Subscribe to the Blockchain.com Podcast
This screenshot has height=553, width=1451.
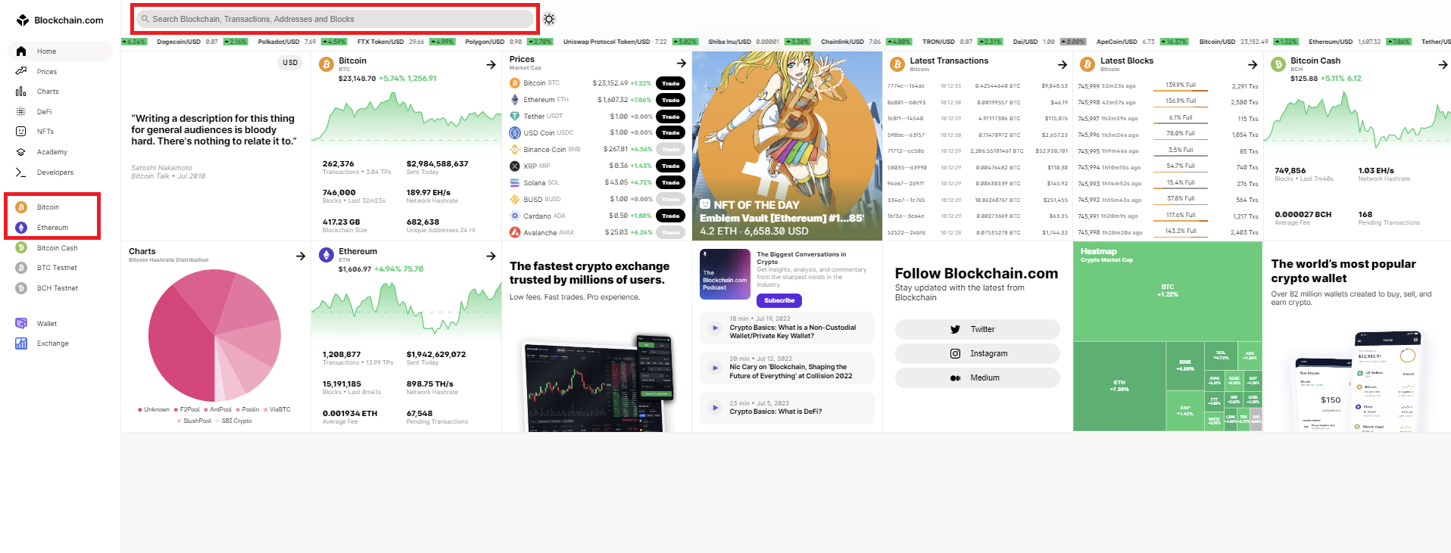point(779,300)
